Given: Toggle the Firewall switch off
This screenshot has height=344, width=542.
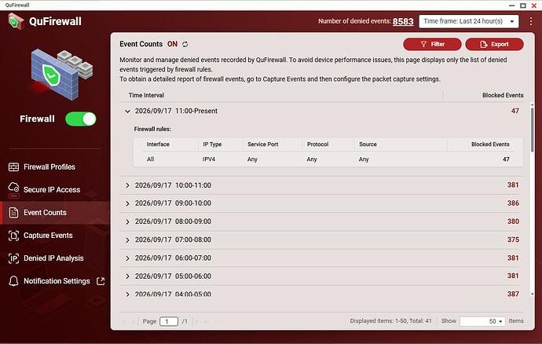Looking at the screenshot, I should point(81,119).
